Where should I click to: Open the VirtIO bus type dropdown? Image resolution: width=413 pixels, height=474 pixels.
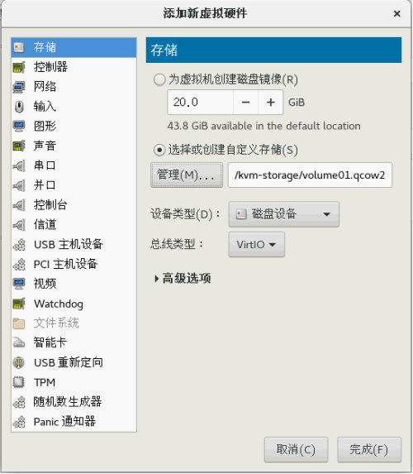point(256,245)
